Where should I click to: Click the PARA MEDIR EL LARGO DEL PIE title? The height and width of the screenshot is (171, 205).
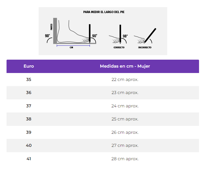104,12
